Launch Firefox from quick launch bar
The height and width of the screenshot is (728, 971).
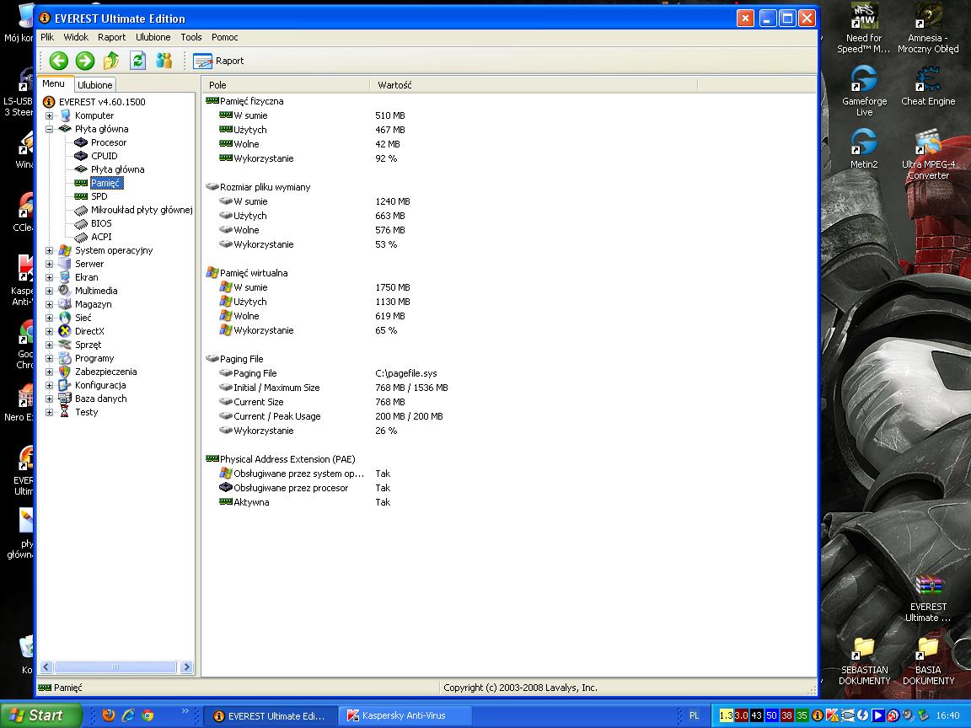109,715
